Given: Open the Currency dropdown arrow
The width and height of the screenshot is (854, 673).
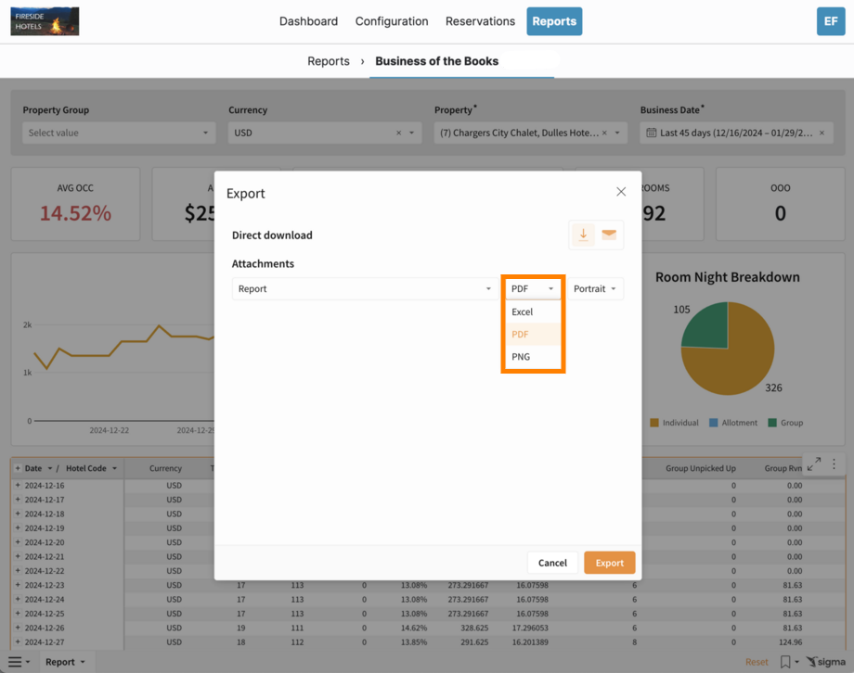Looking at the screenshot, I should tap(412, 133).
